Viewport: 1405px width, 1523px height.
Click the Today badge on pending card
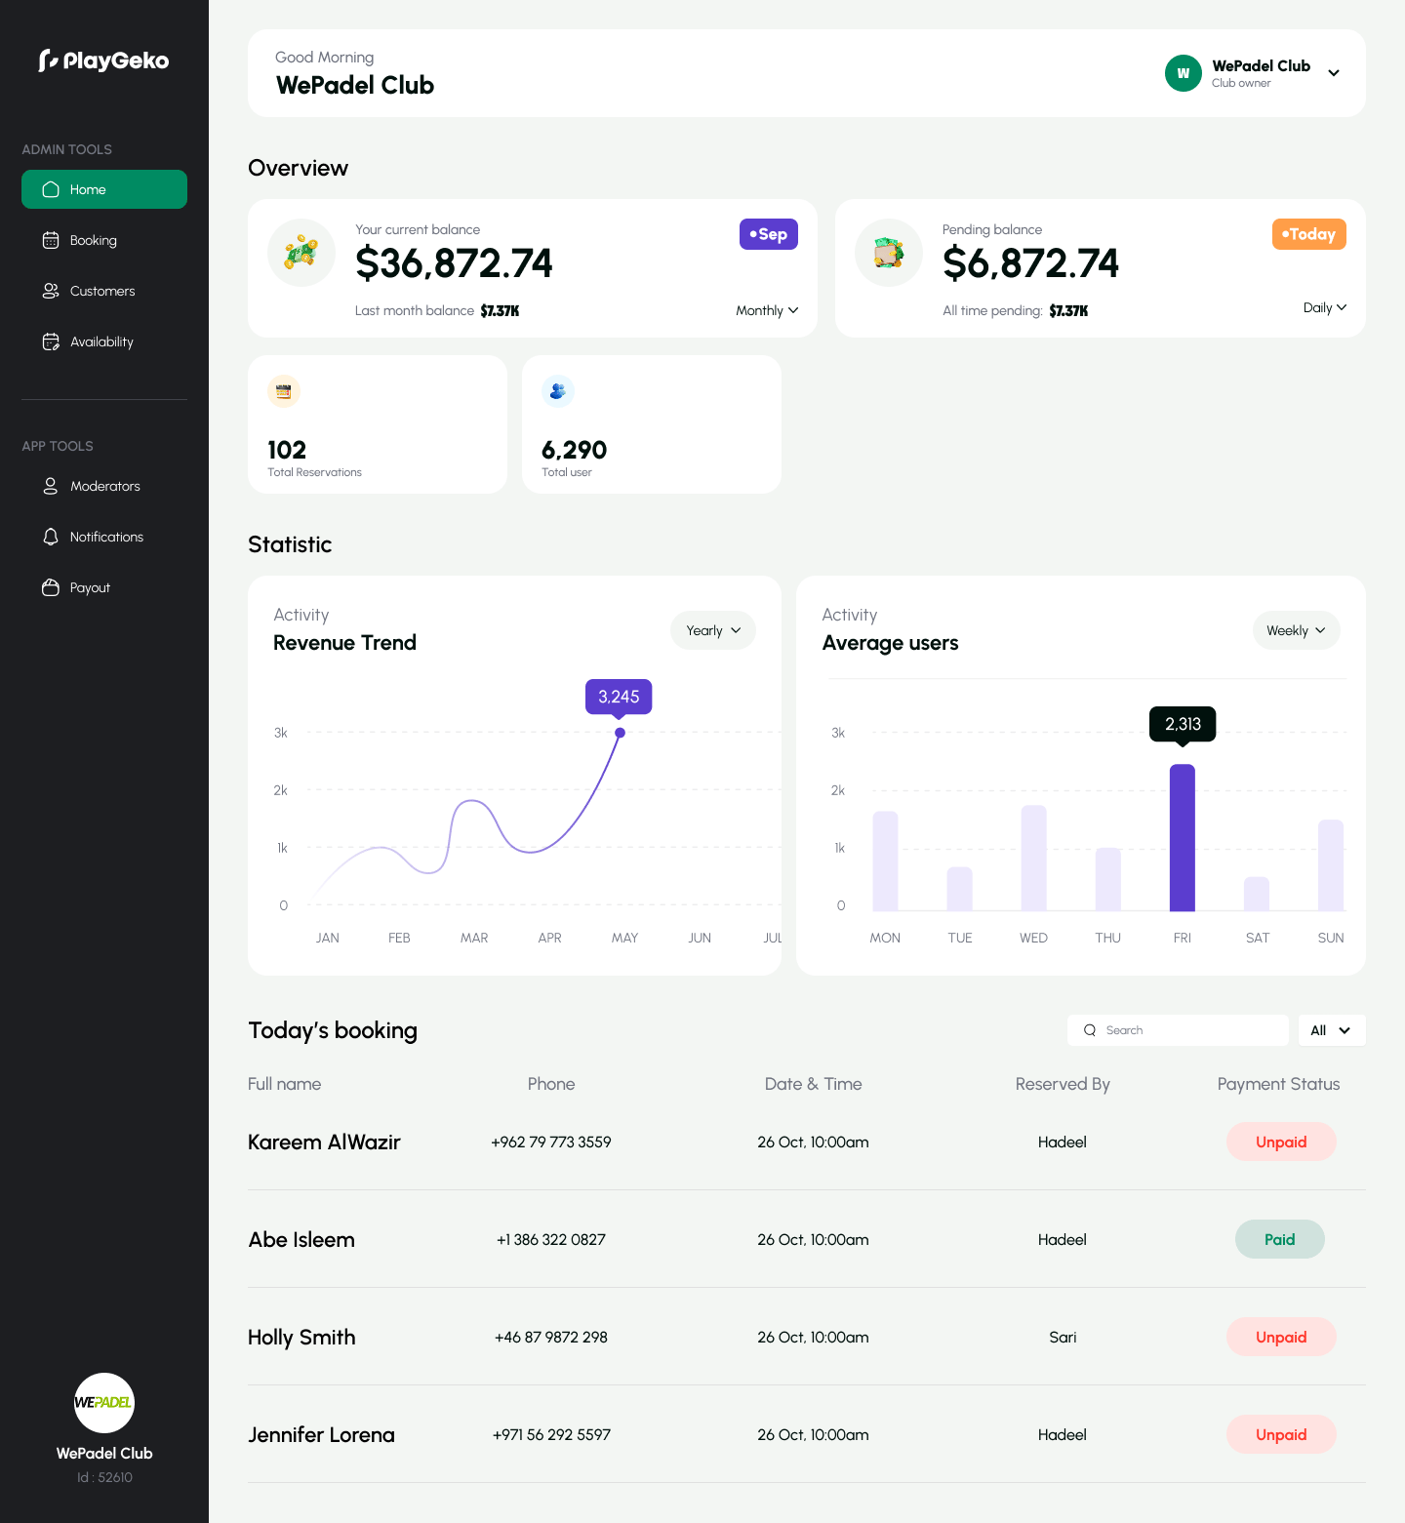pyautogui.click(x=1309, y=234)
